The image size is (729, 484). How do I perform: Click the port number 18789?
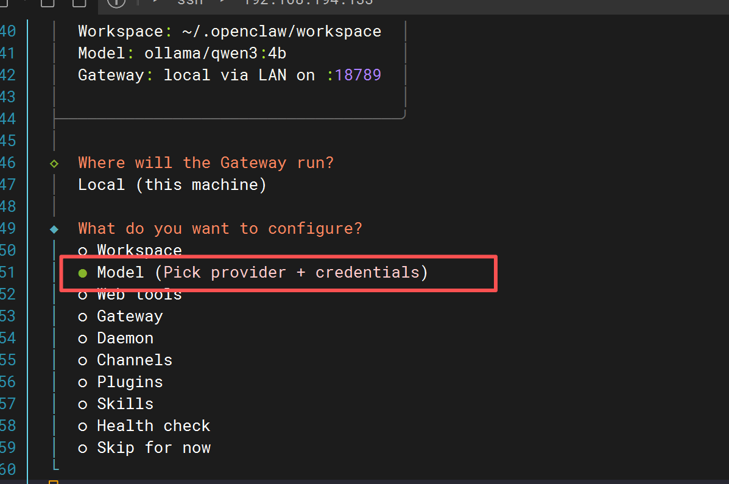click(357, 75)
